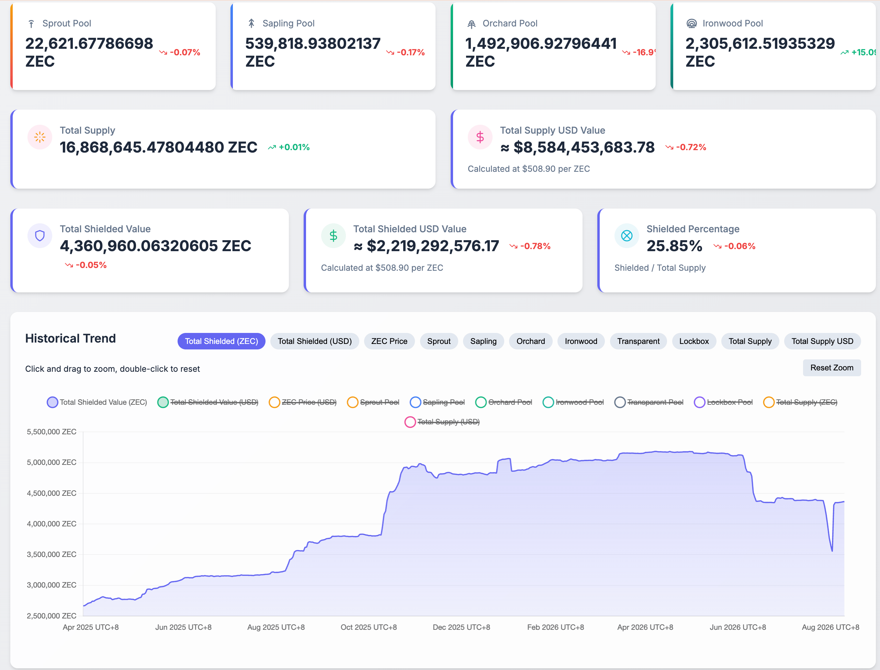
Task: Click the ≈ $8,584,453,683.78 value
Action: point(577,147)
